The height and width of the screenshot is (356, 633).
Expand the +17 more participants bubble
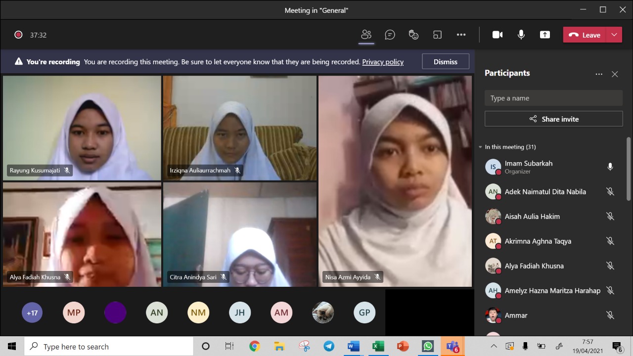pyautogui.click(x=32, y=312)
